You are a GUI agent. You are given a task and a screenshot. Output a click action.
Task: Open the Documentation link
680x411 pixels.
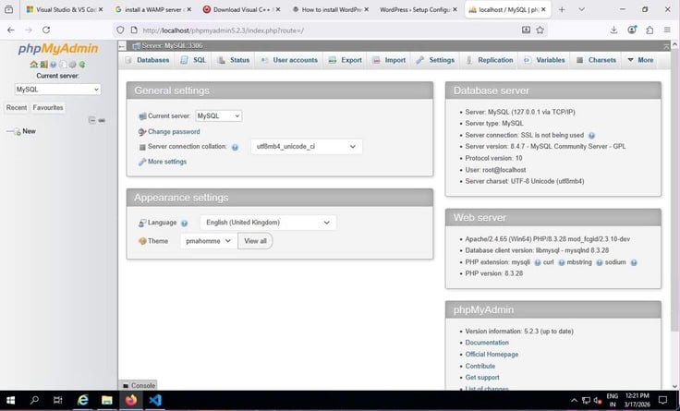[487, 343]
